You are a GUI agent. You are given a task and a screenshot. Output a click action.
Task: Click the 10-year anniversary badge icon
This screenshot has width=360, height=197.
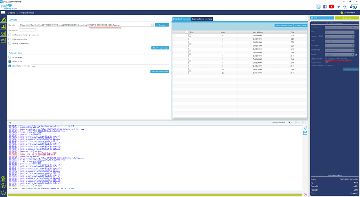[318, 6]
